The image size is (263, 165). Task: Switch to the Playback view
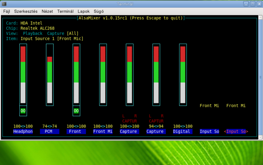click(x=32, y=33)
